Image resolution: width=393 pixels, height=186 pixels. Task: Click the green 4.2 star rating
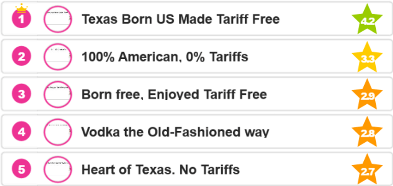(367, 21)
